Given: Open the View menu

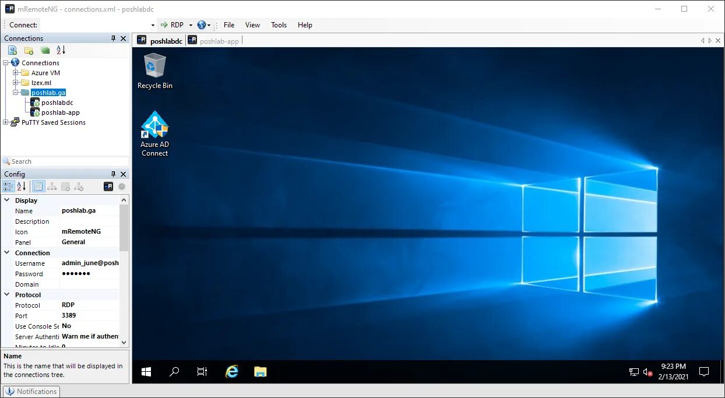Looking at the screenshot, I should pyautogui.click(x=252, y=25).
